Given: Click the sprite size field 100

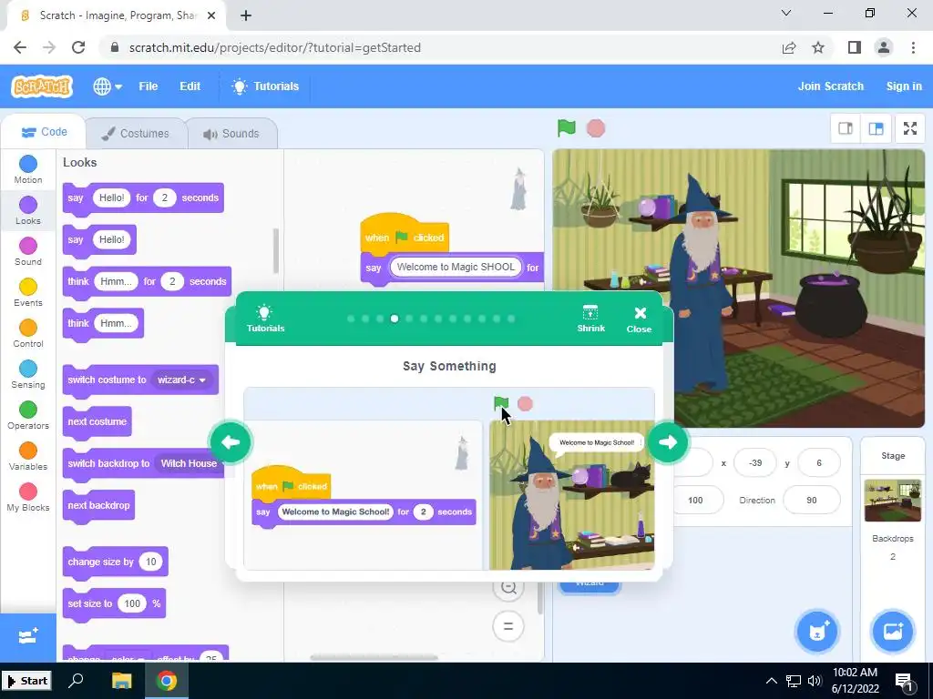Looking at the screenshot, I should [695, 500].
